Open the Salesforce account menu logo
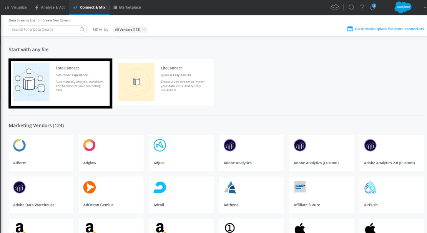 pyautogui.click(x=403, y=7)
